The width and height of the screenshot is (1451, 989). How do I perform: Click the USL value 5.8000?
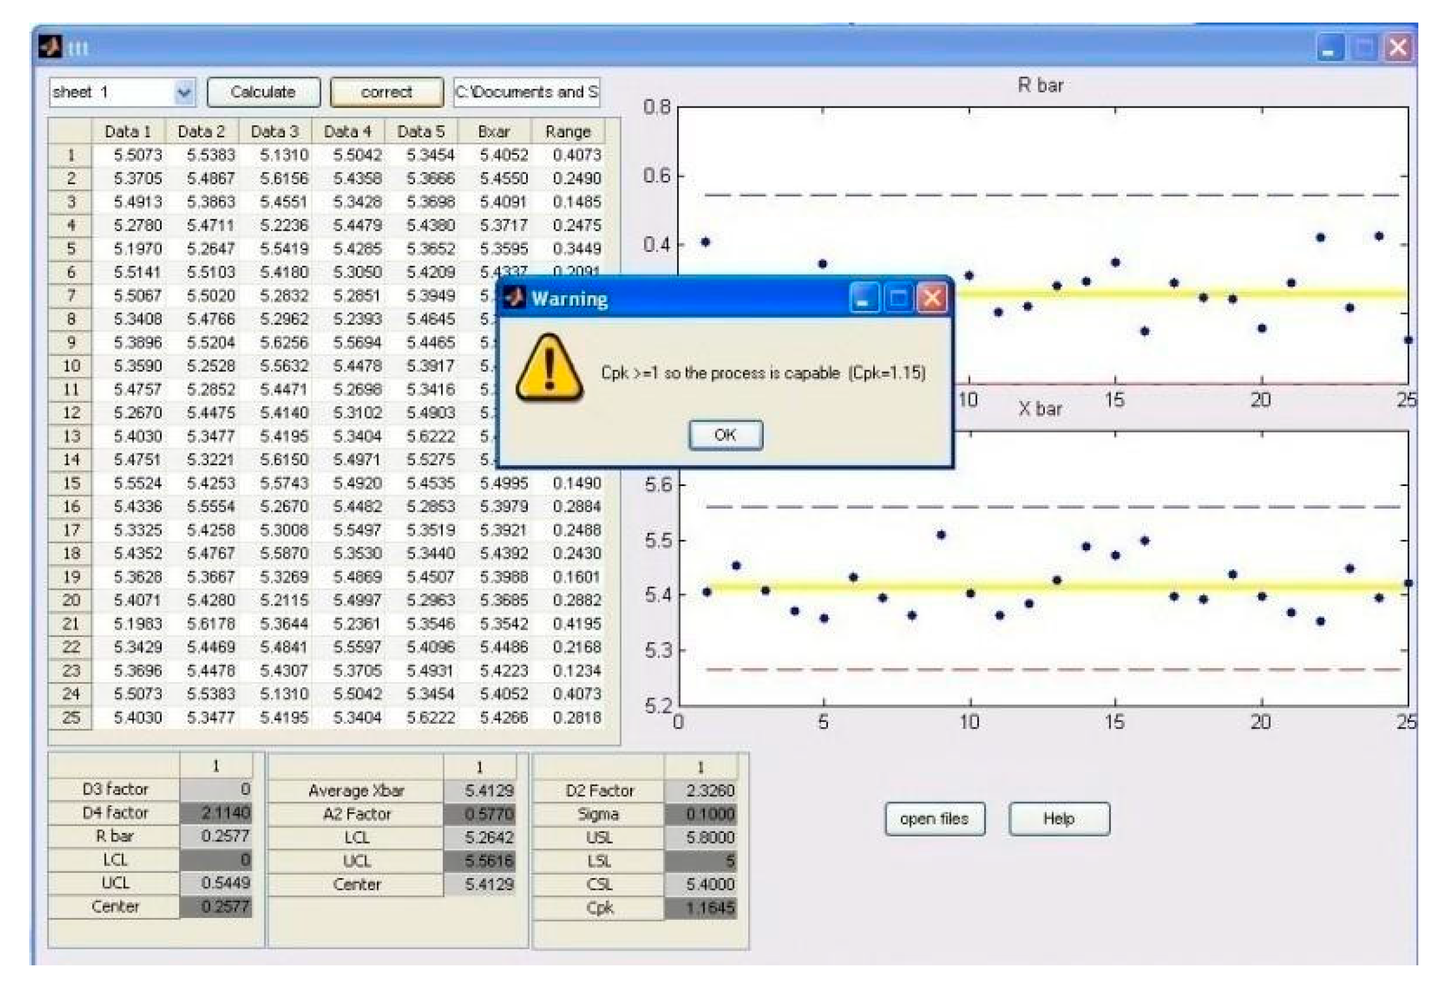point(701,837)
